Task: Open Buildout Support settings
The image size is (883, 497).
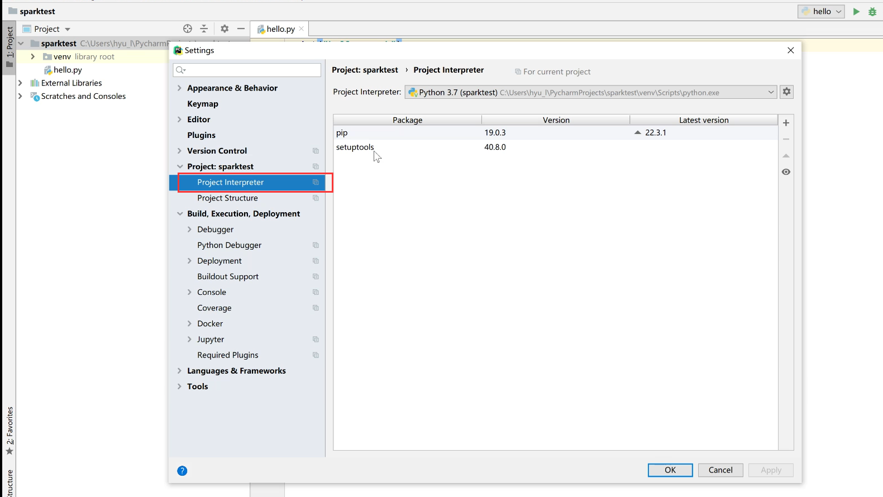Action: click(x=228, y=276)
